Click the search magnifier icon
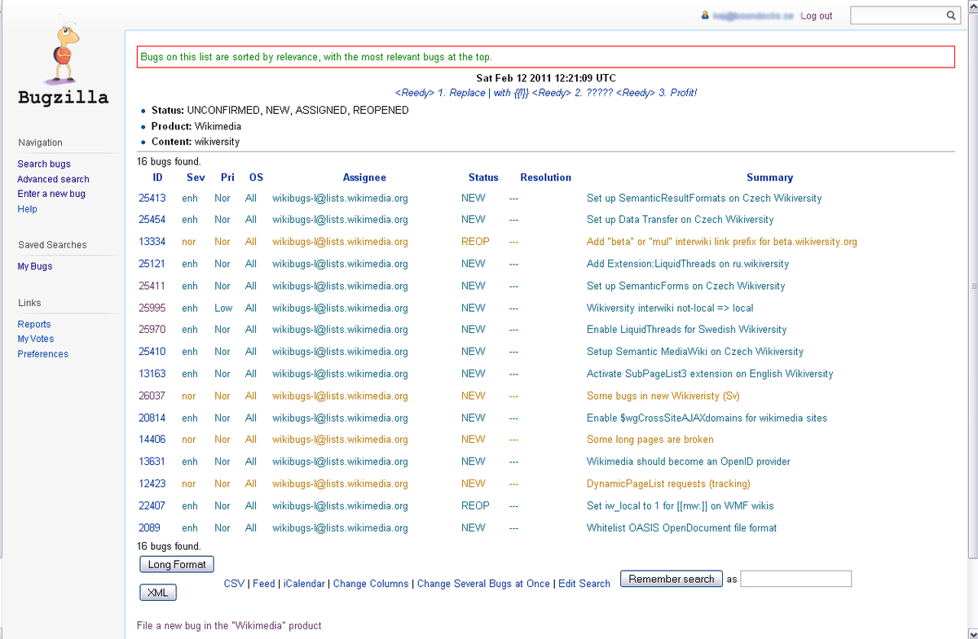 [x=950, y=15]
